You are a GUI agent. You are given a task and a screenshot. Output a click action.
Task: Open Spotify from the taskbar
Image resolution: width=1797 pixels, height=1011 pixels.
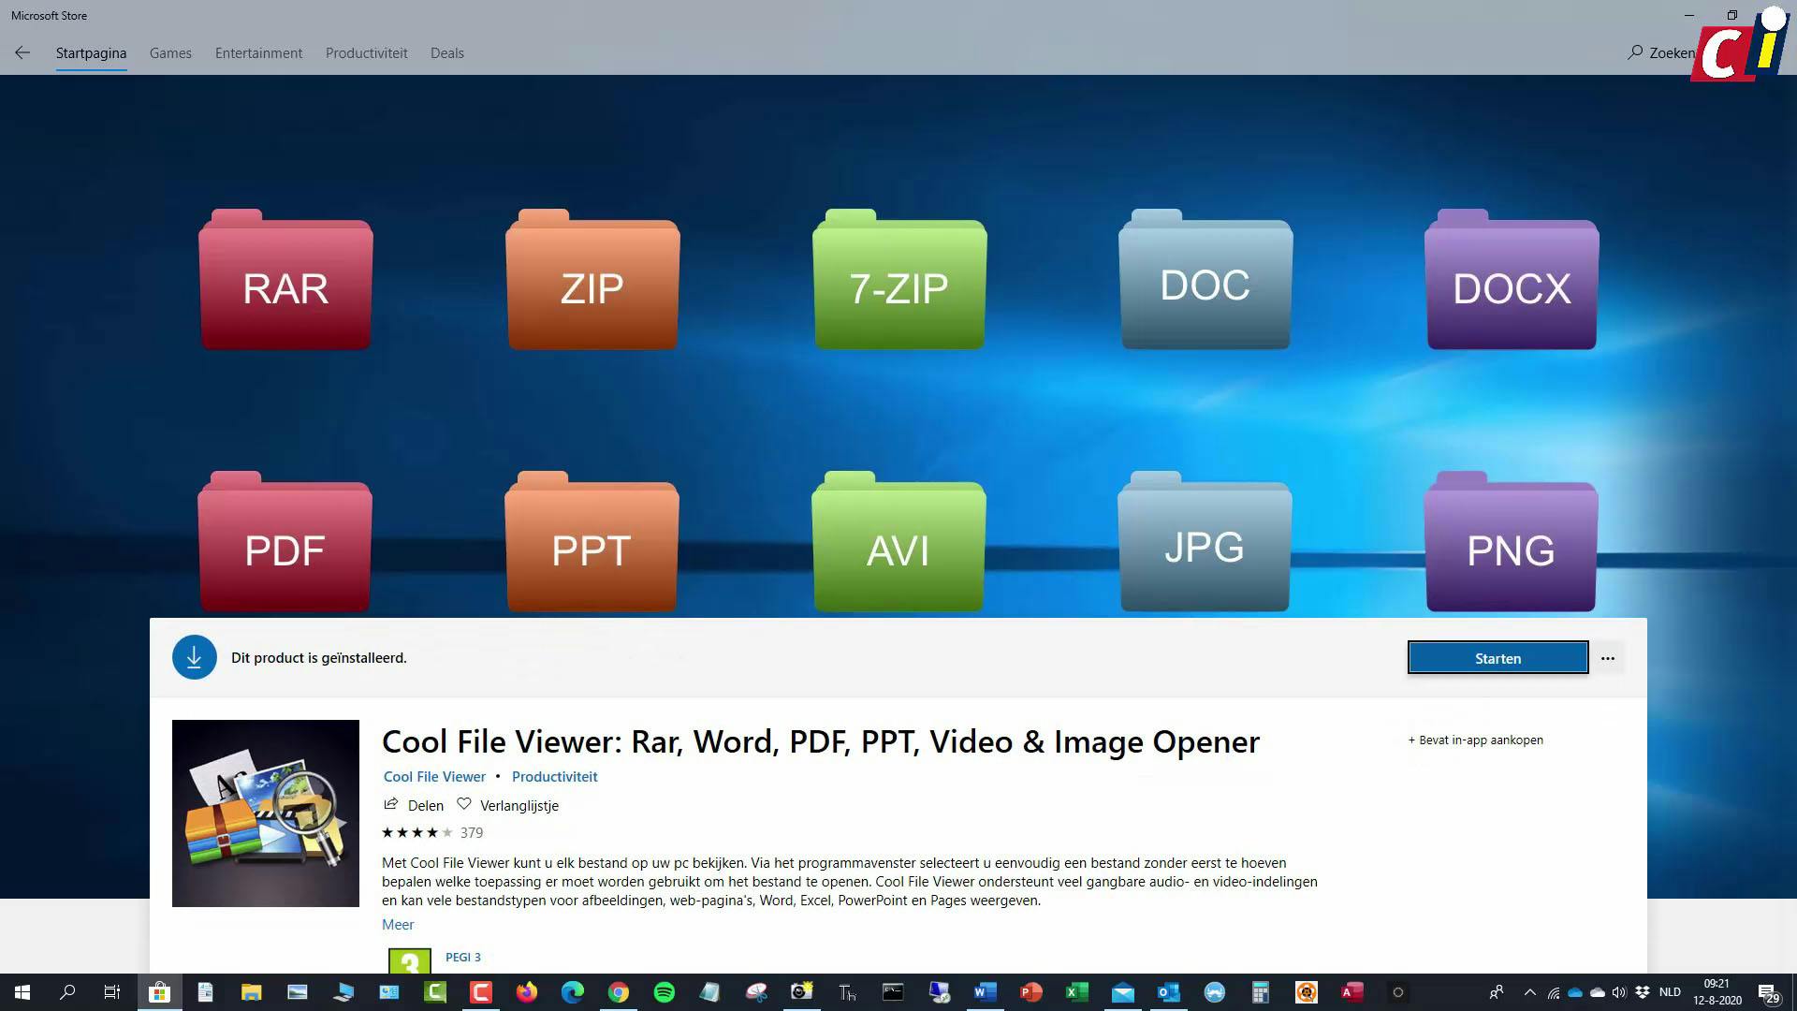(x=664, y=991)
